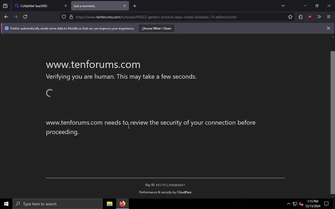This screenshot has height=209, width=335.
Task: Dismiss the Mozilla data notification bar
Action: click(328, 28)
